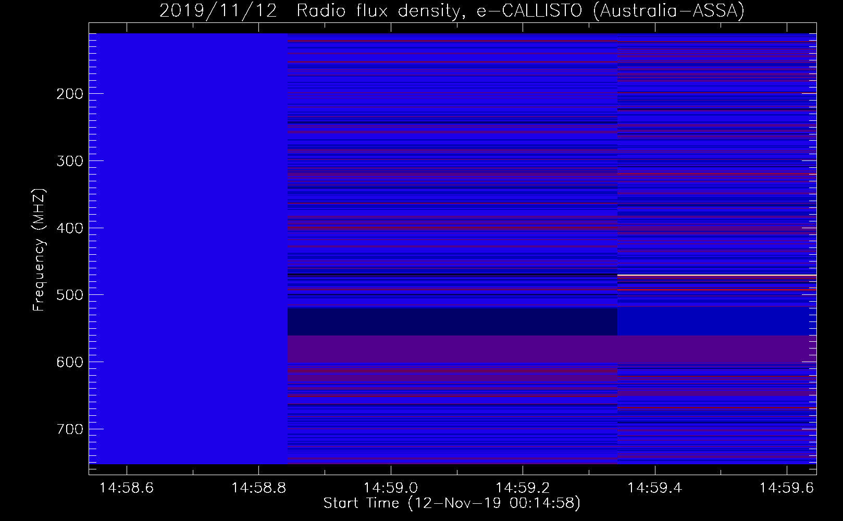Click the 200 frequency tick label
Screen dimensions: 843x521
[69, 94]
